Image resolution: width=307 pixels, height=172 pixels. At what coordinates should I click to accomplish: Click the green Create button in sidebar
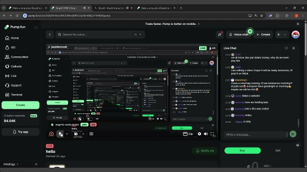coord(20,105)
